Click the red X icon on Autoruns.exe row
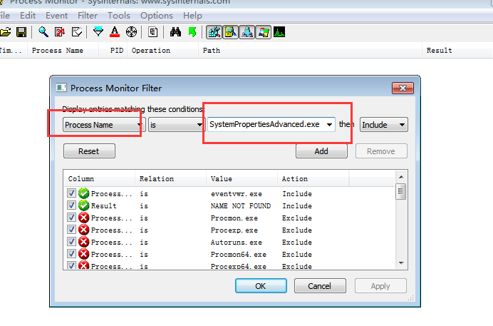 coord(83,242)
